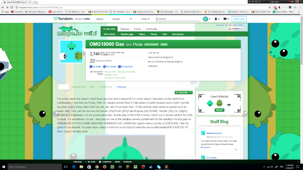The height and width of the screenshot is (170, 303).
Task: Expand the Wikis dropdown menu
Action: pos(145,19)
